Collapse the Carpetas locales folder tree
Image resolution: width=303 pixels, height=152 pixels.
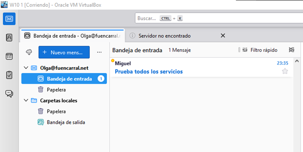click(26, 101)
